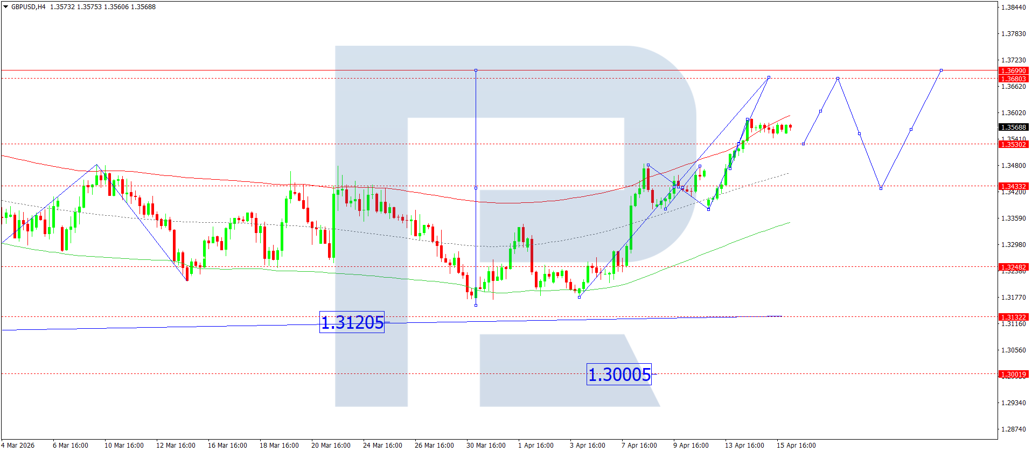Click the 30 Mar 16:00 time axis label
Viewport: 1032px width, 452px height.
coord(486,445)
